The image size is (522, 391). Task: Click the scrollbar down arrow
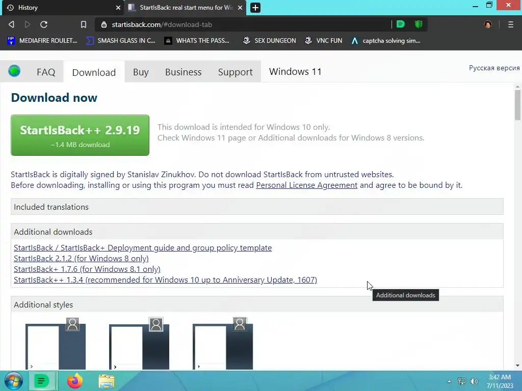(517, 366)
